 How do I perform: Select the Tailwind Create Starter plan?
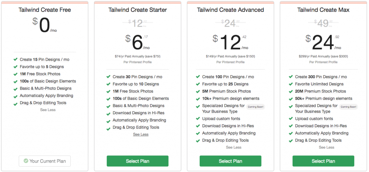click(x=138, y=161)
